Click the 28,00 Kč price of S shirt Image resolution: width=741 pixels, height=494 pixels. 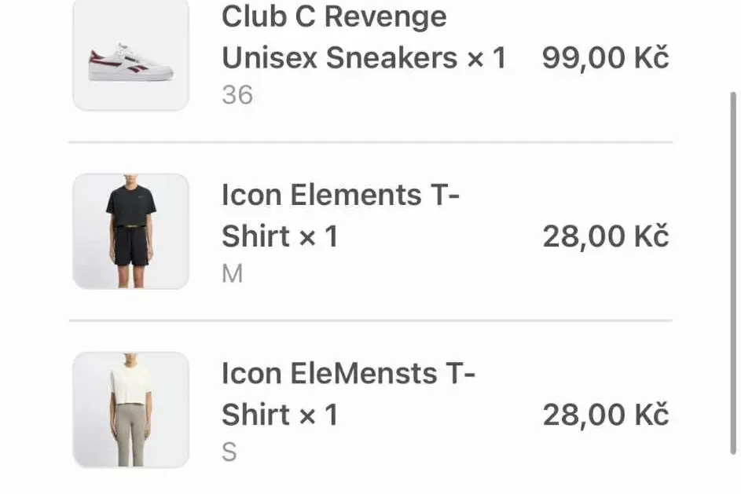point(606,415)
